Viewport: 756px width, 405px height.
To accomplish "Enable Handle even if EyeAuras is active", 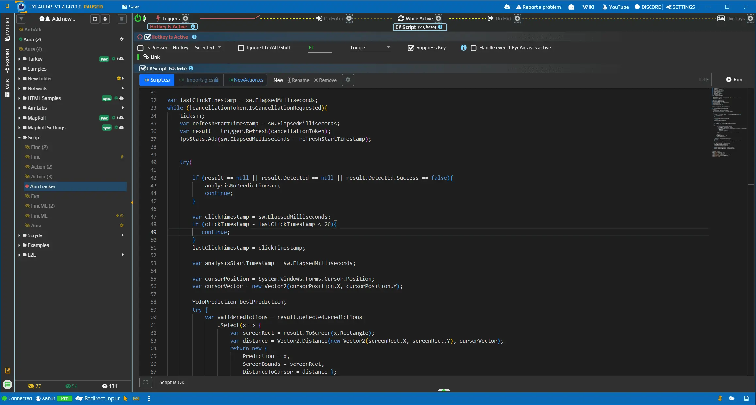I will [x=474, y=48].
